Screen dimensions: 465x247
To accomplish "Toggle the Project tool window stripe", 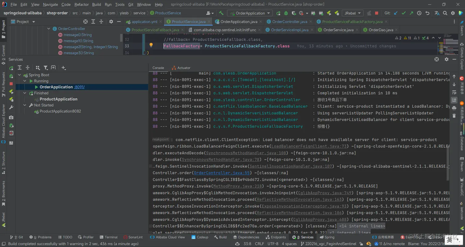I will pos(3,29).
